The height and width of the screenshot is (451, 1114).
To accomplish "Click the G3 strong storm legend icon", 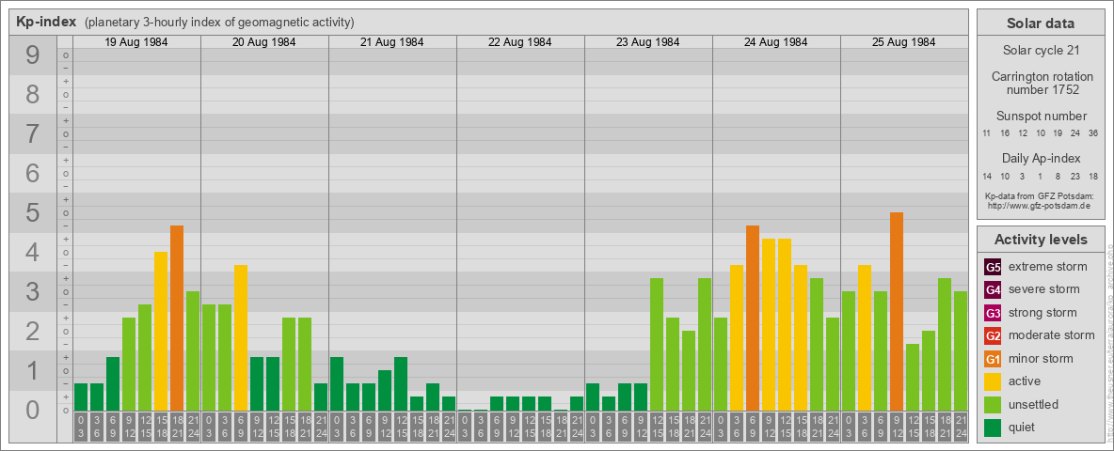I will pyautogui.click(x=993, y=313).
